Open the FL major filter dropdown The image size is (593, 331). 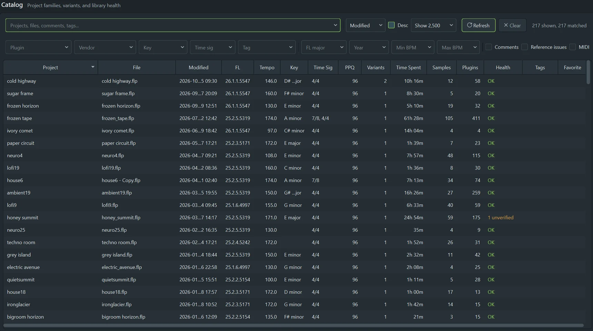coord(324,47)
